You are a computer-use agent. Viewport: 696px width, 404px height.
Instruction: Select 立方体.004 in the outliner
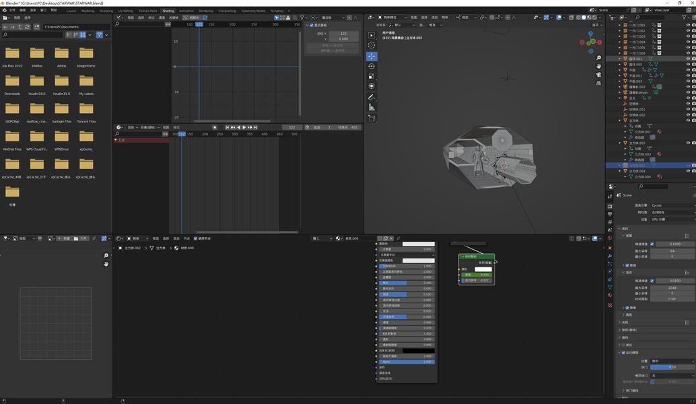point(637,171)
